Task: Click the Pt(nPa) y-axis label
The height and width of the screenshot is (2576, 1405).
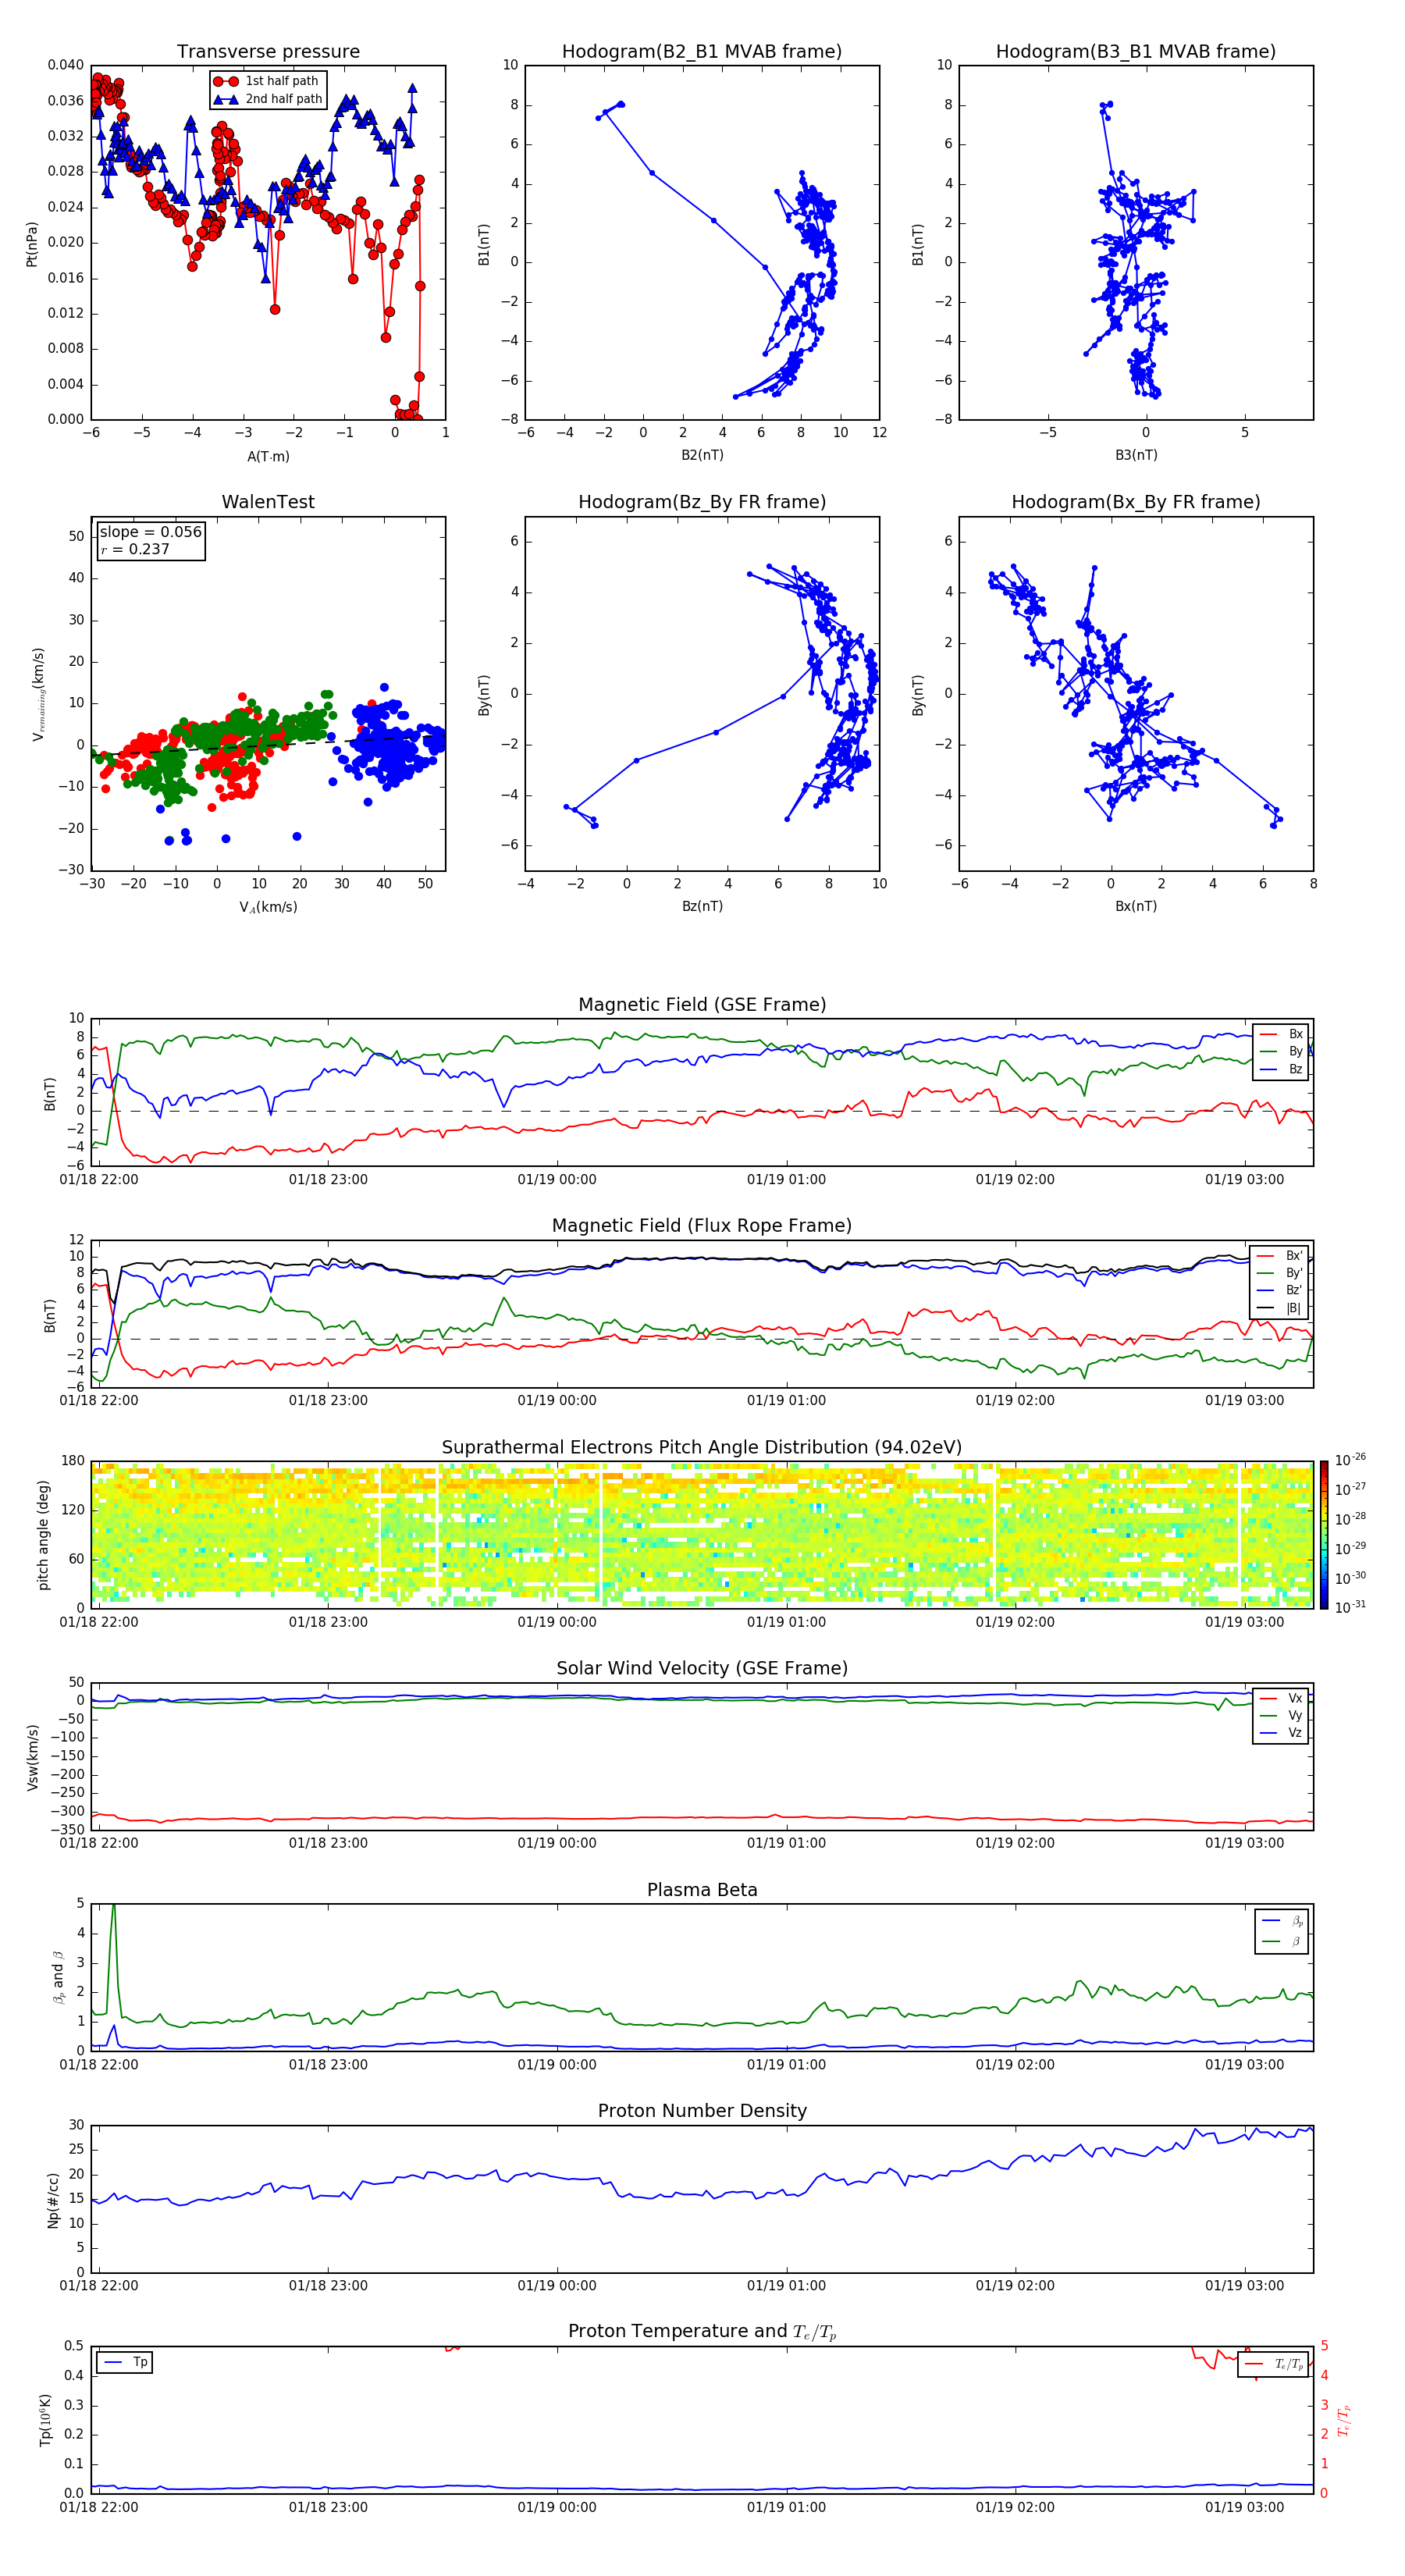Action: [x=32, y=243]
